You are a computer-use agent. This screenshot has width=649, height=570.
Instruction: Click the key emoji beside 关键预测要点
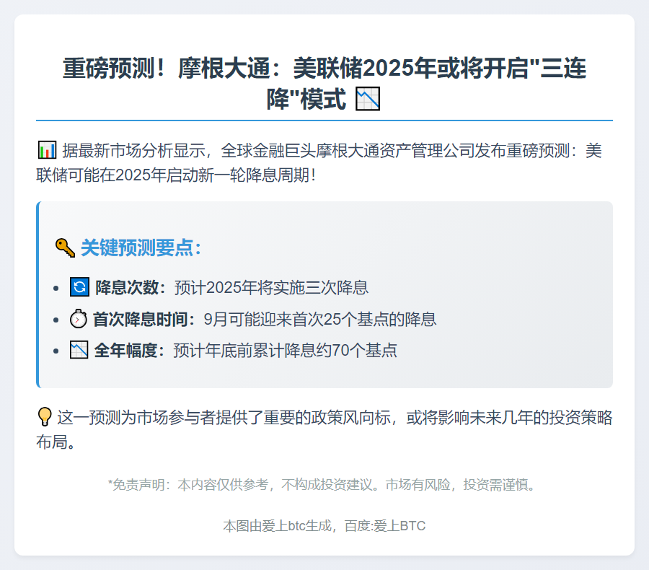pos(65,247)
